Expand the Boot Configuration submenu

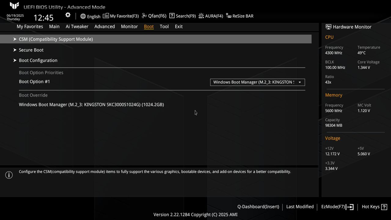(x=38, y=60)
